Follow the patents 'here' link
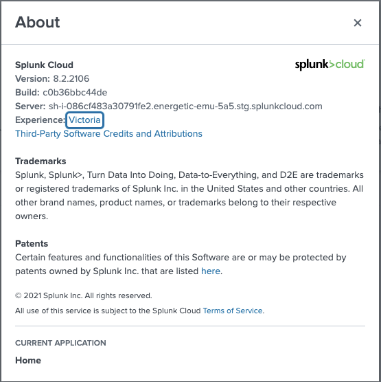This screenshot has height=382, width=381. coord(211,271)
